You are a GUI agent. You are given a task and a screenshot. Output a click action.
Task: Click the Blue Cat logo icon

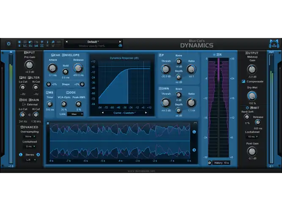coord(274,44)
